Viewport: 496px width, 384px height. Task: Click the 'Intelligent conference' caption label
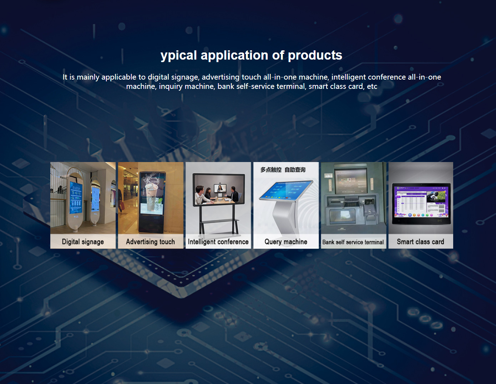pyautogui.click(x=218, y=242)
